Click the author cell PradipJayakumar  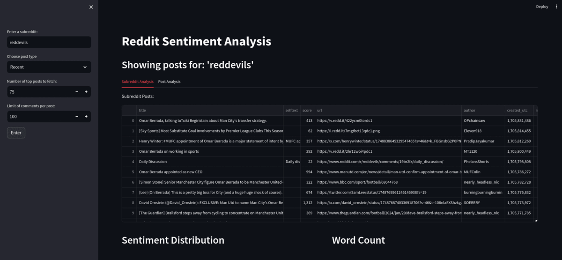pyautogui.click(x=483, y=141)
